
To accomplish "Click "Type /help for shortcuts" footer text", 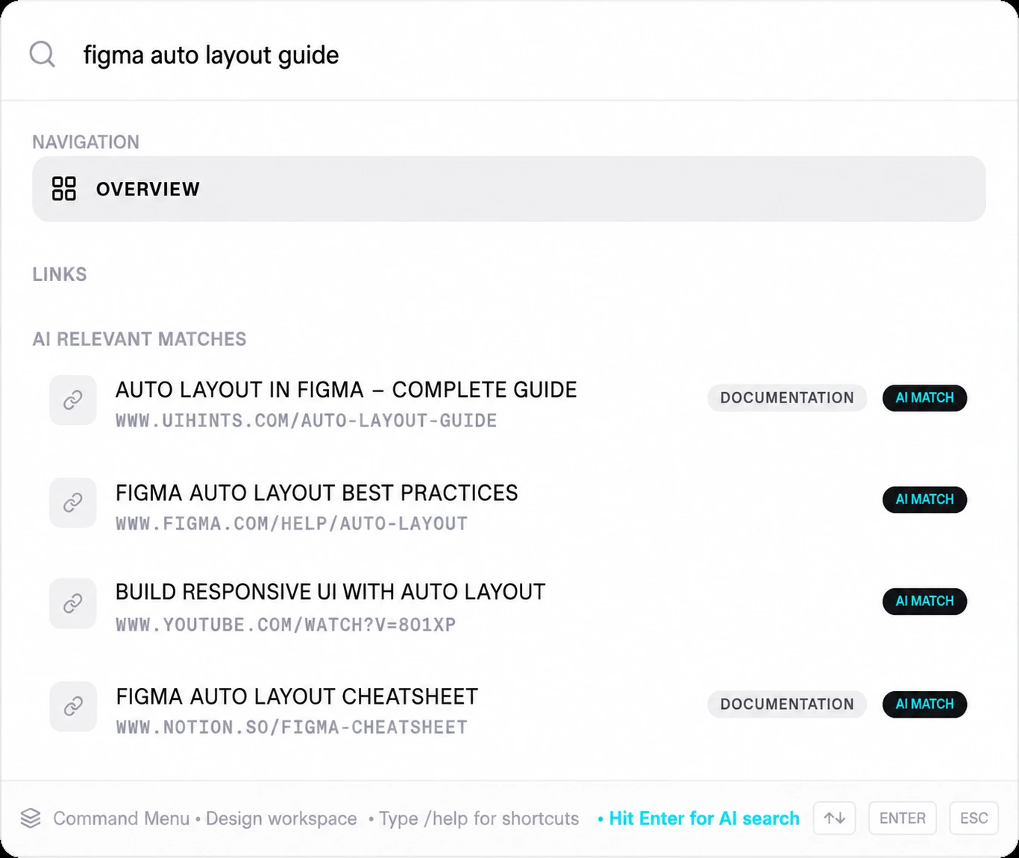I will coord(479,818).
